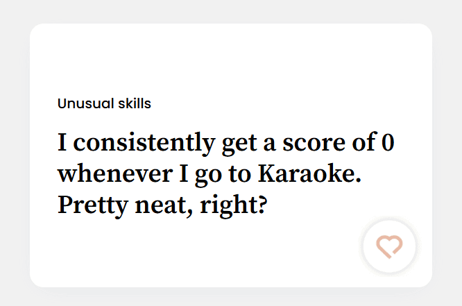This screenshot has height=306, width=462.
Task: Click the digit '0' in the score text
Action: pos(388,144)
